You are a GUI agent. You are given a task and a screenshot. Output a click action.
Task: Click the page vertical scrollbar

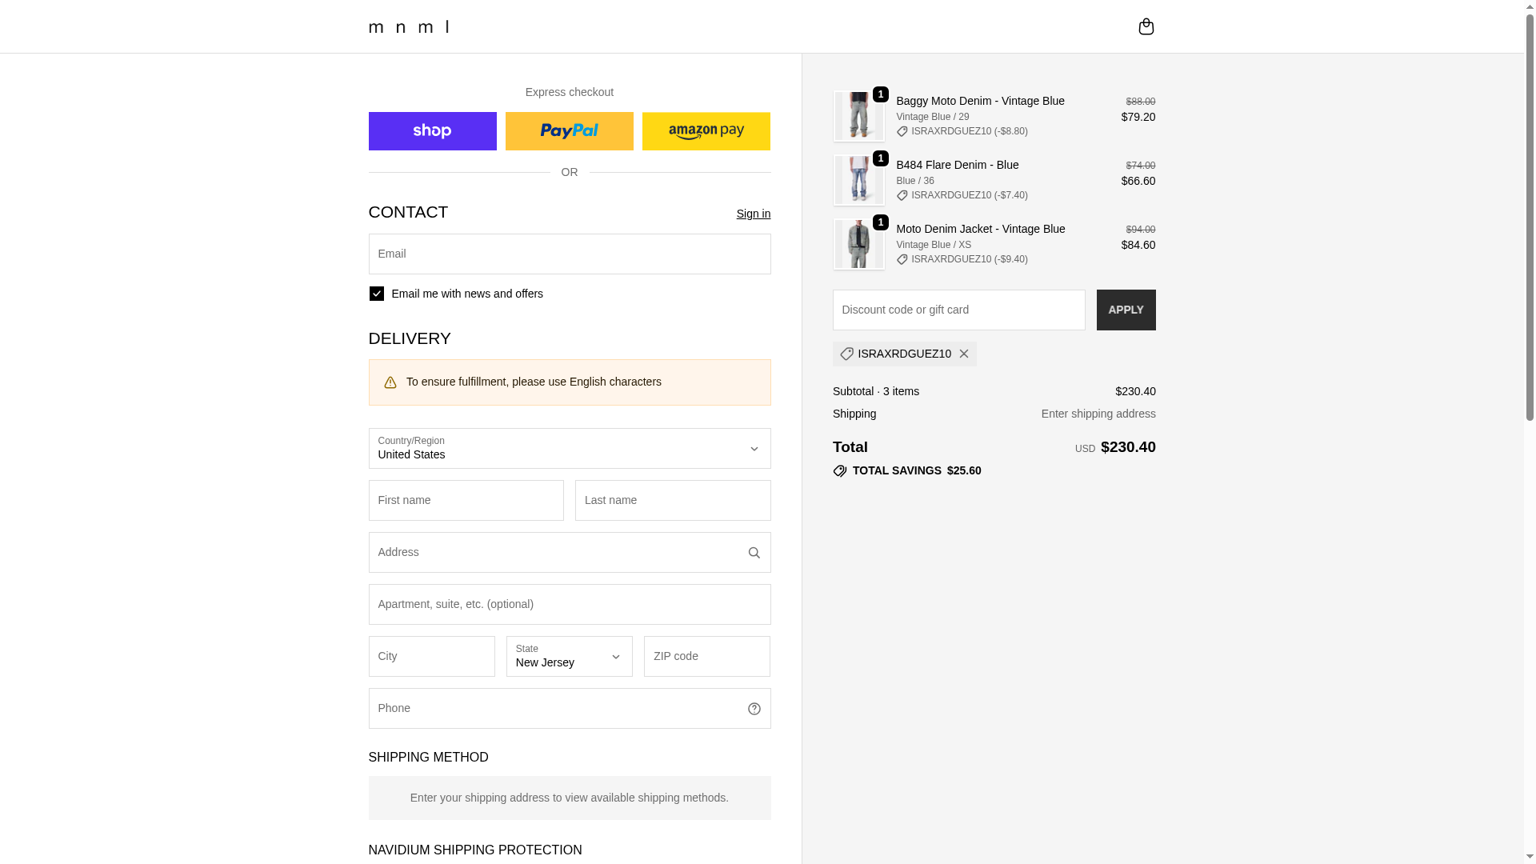point(1530,240)
